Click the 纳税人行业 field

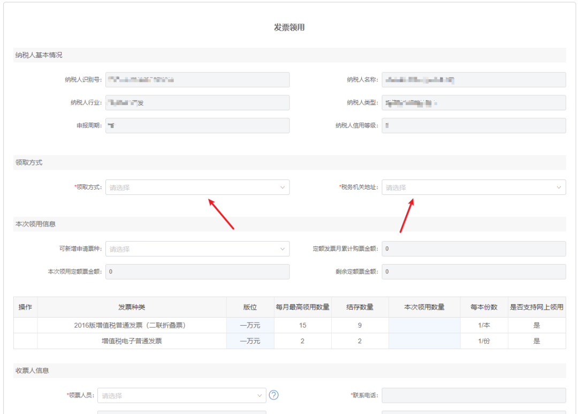point(197,103)
